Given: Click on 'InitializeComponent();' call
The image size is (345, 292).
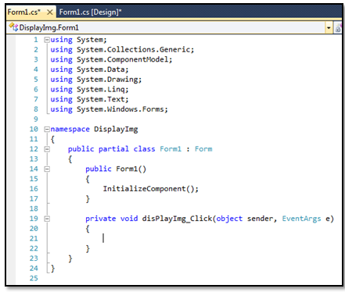Looking at the screenshot, I should tap(150, 189).
